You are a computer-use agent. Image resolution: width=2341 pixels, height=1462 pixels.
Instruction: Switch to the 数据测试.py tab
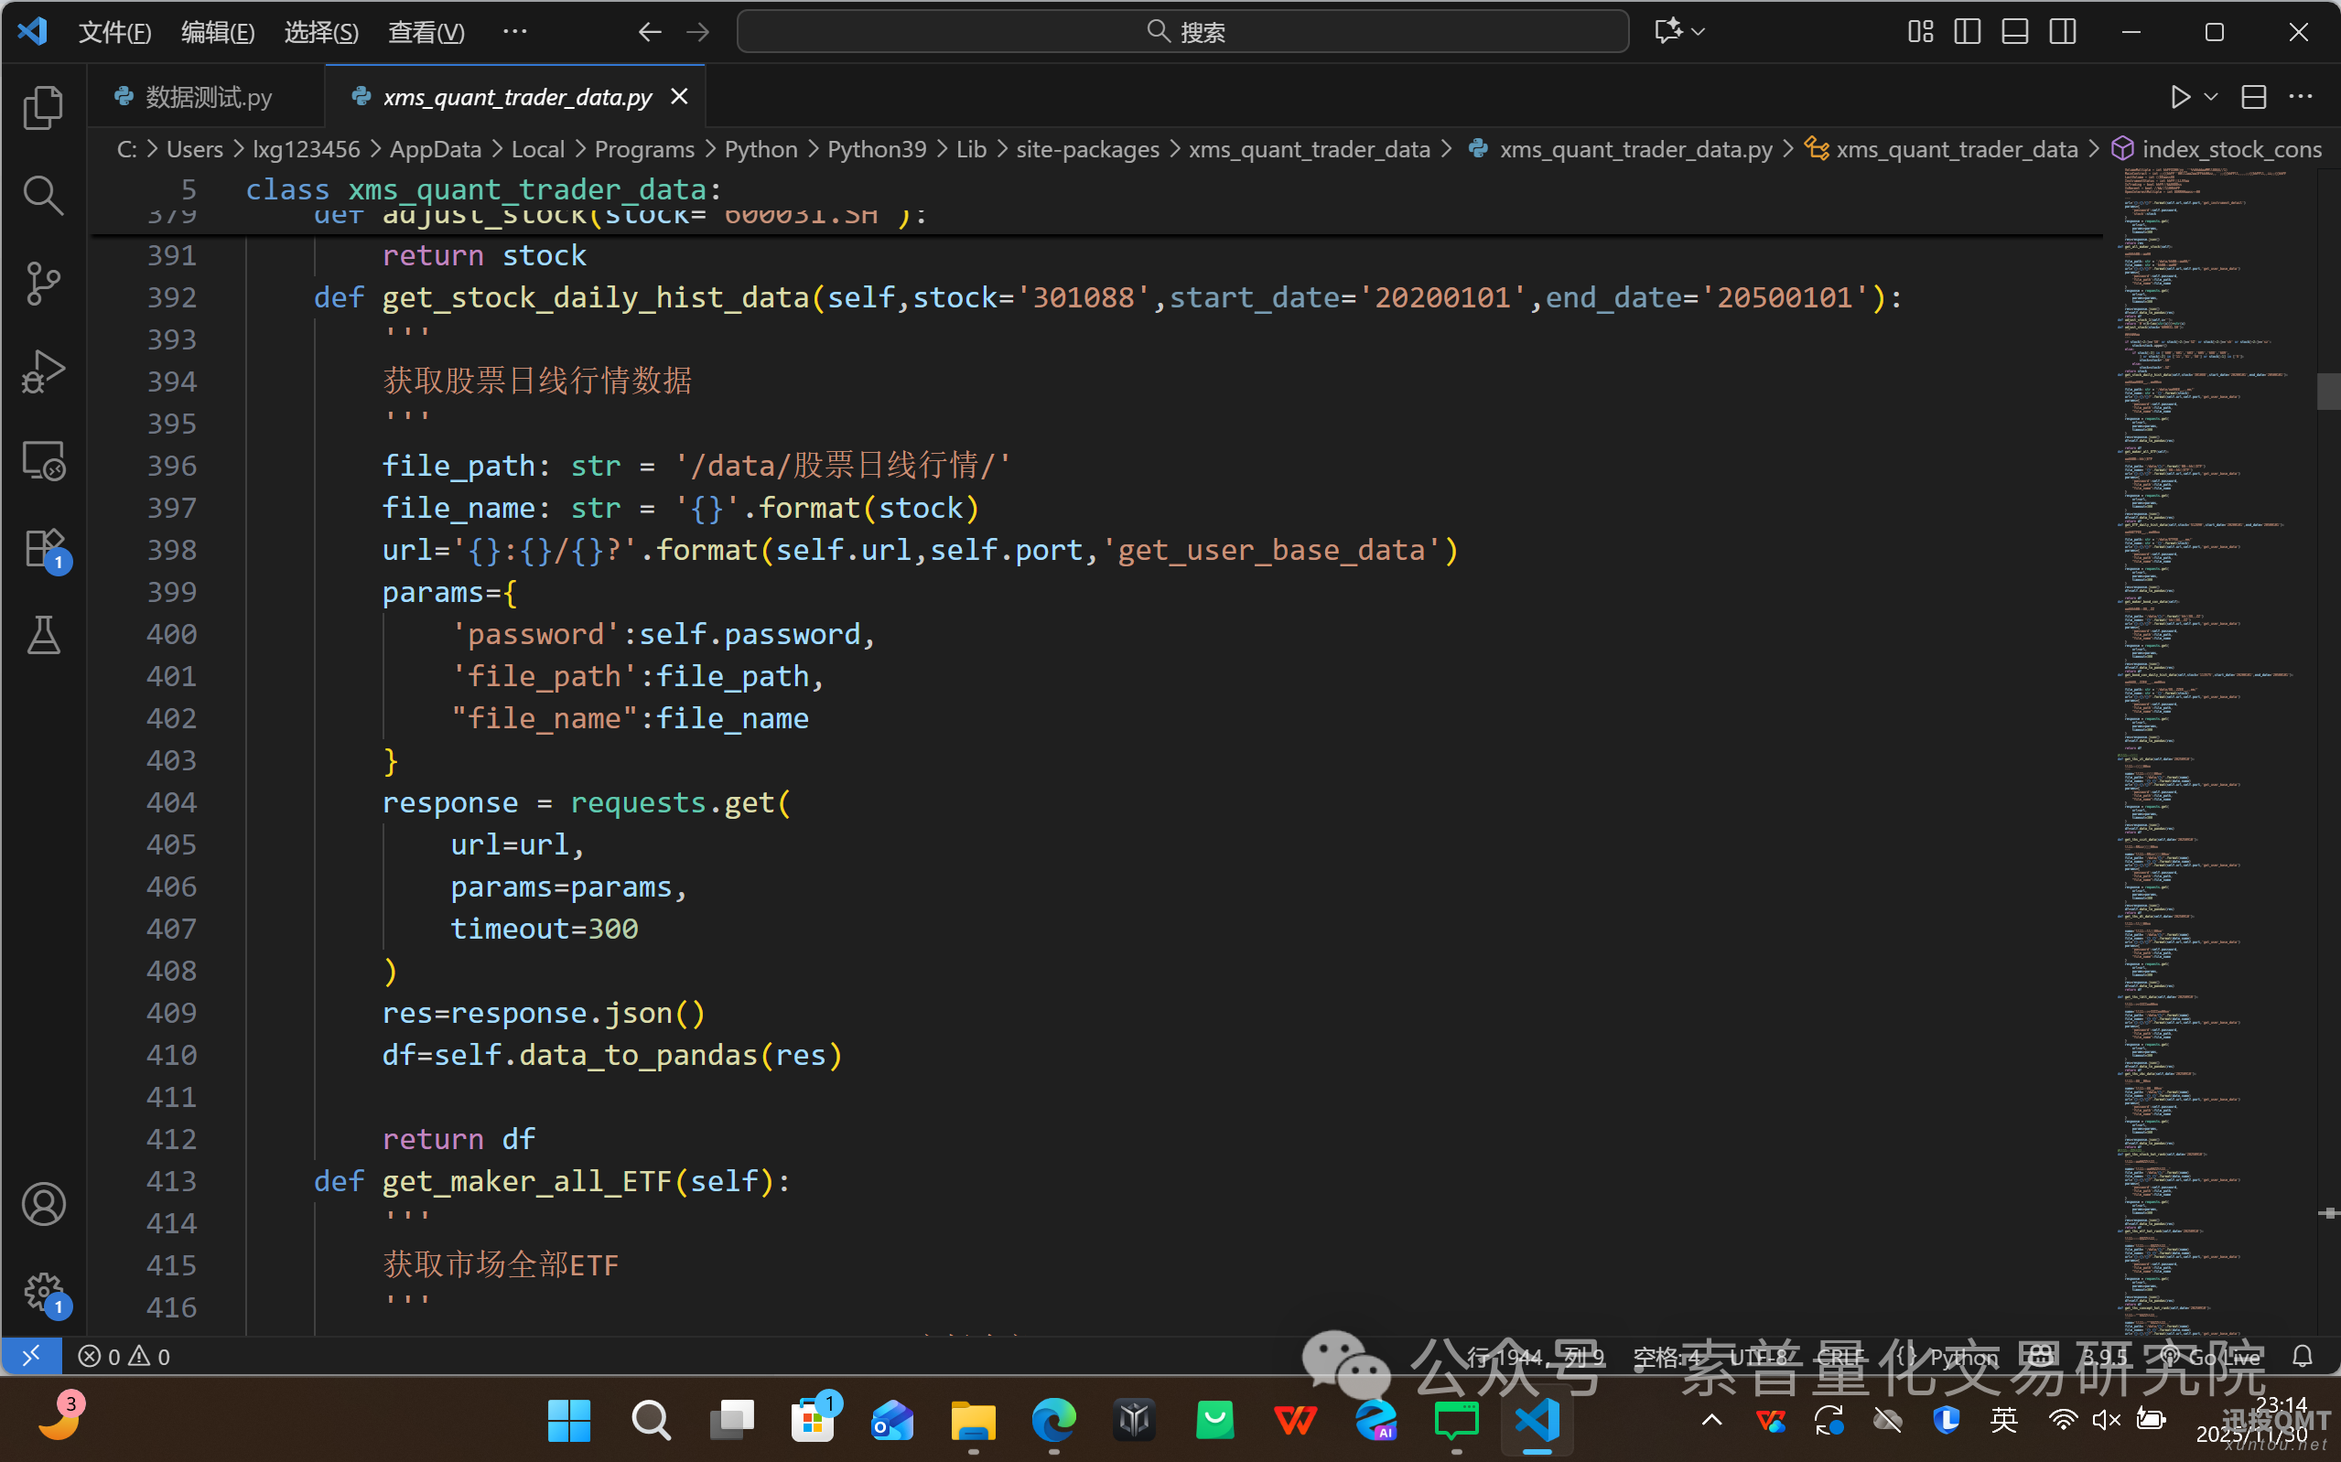208,97
